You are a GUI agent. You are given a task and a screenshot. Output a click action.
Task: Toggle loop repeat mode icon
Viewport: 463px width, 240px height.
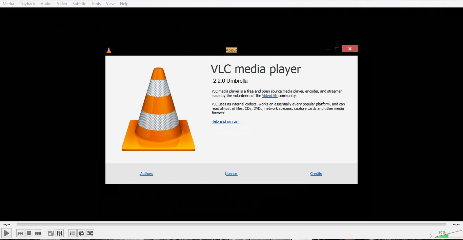[x=81, y=233]
